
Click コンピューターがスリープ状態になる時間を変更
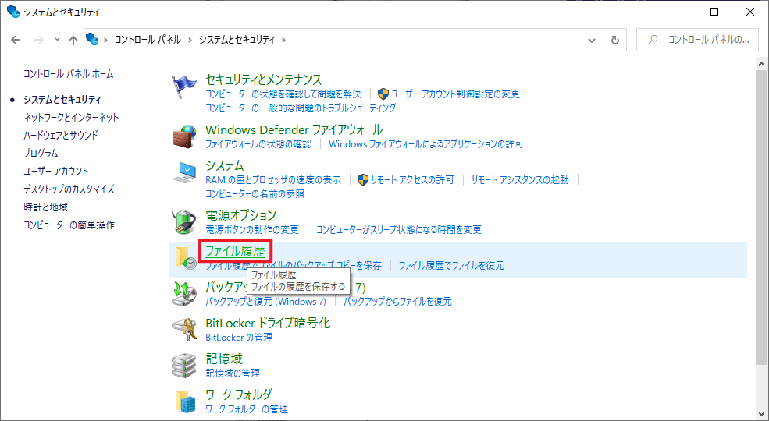coord(399,229)
